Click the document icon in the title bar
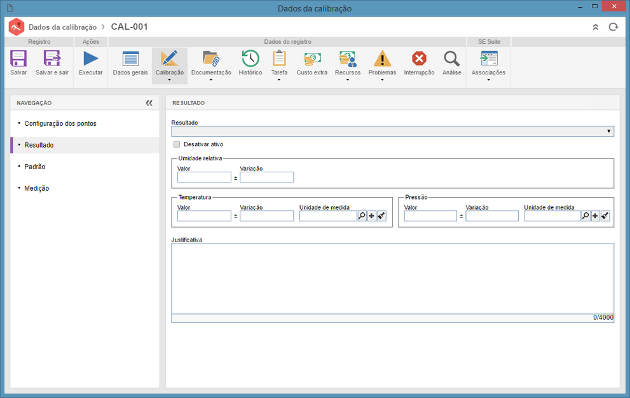The image size is (630, 398). click(x=10, y=8)
